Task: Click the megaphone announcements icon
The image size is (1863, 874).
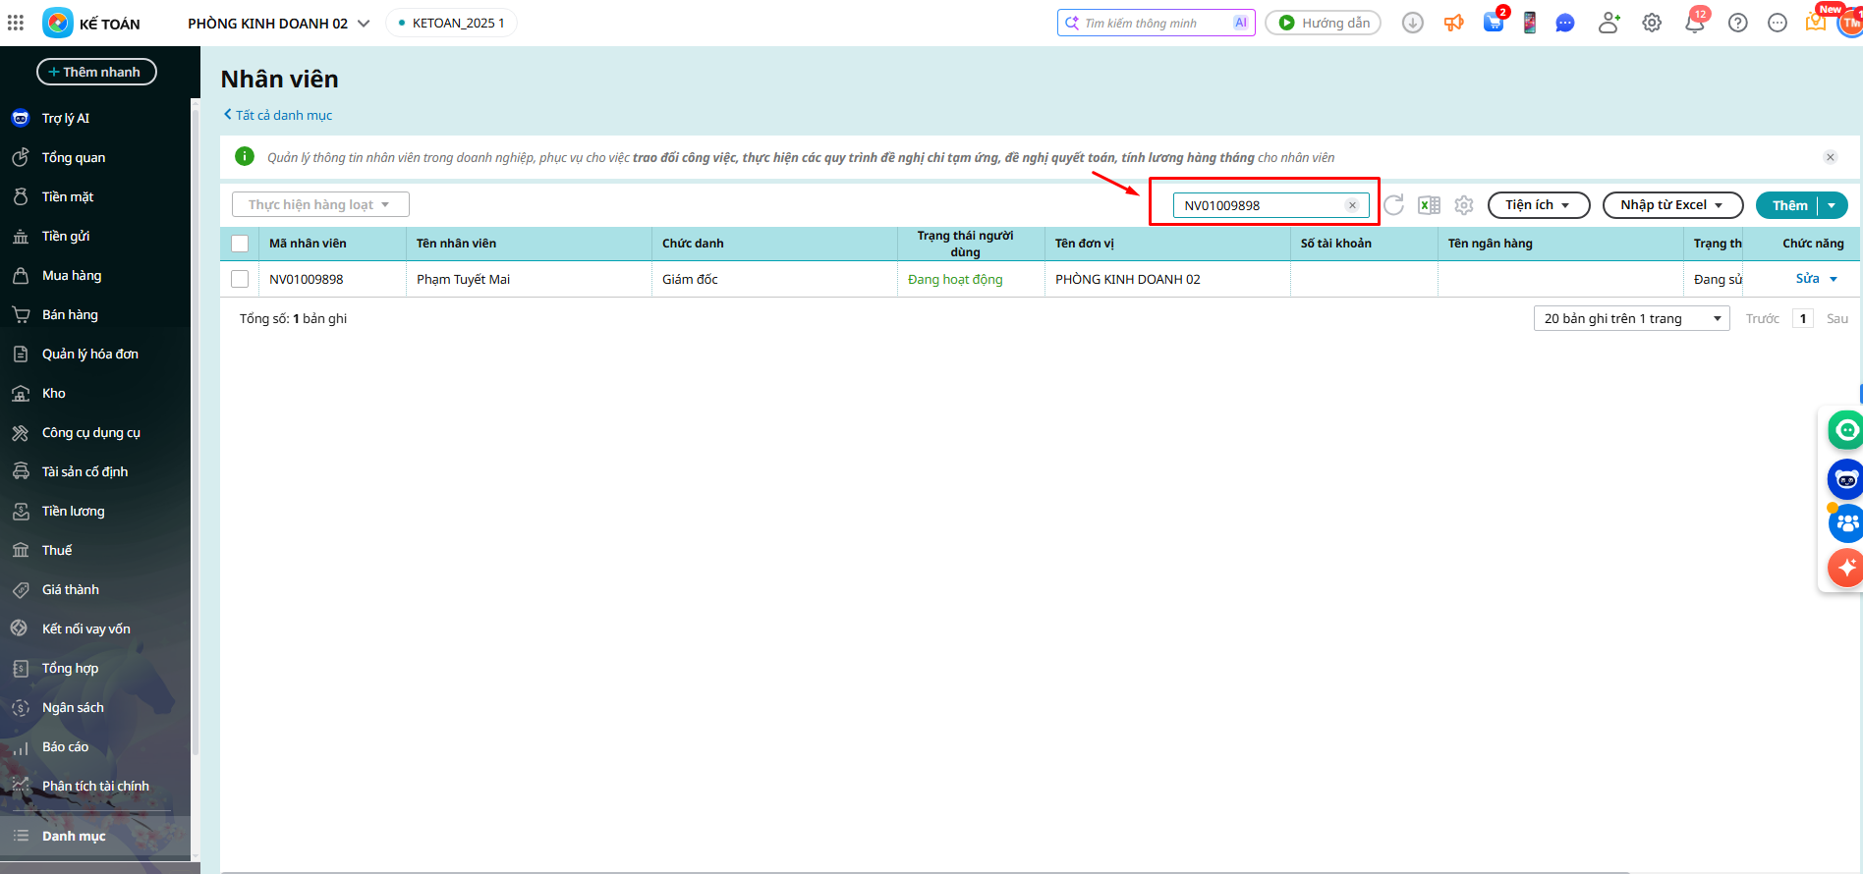Action: tap(1454, 24)
